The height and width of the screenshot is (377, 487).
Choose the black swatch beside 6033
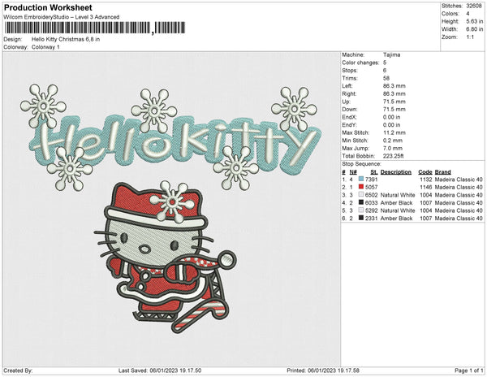coord(361,202)
